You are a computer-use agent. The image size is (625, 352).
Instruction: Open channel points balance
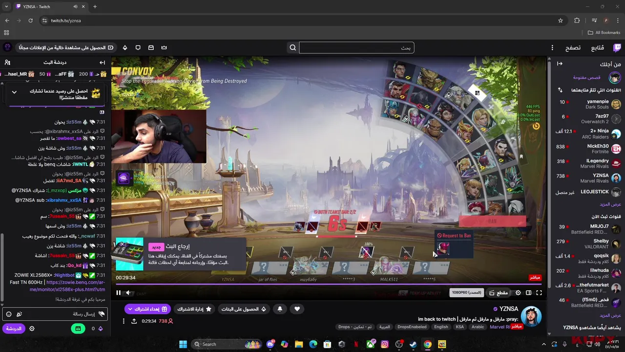pos(97,329)
